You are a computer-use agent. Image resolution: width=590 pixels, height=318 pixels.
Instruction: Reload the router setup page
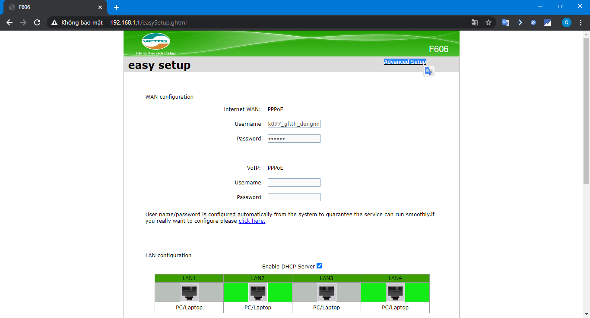tap(37, 22)
